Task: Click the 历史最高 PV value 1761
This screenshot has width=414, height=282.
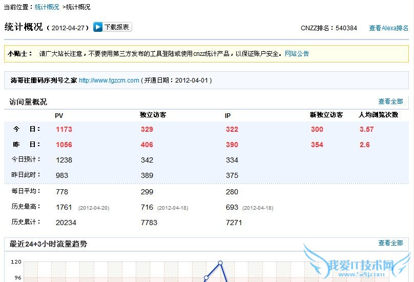Action: 64,207
